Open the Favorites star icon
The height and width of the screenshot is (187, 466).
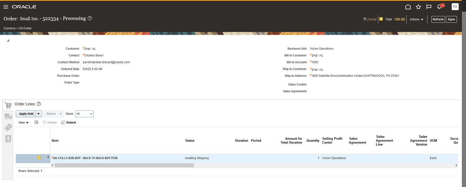tap(419, 7)
